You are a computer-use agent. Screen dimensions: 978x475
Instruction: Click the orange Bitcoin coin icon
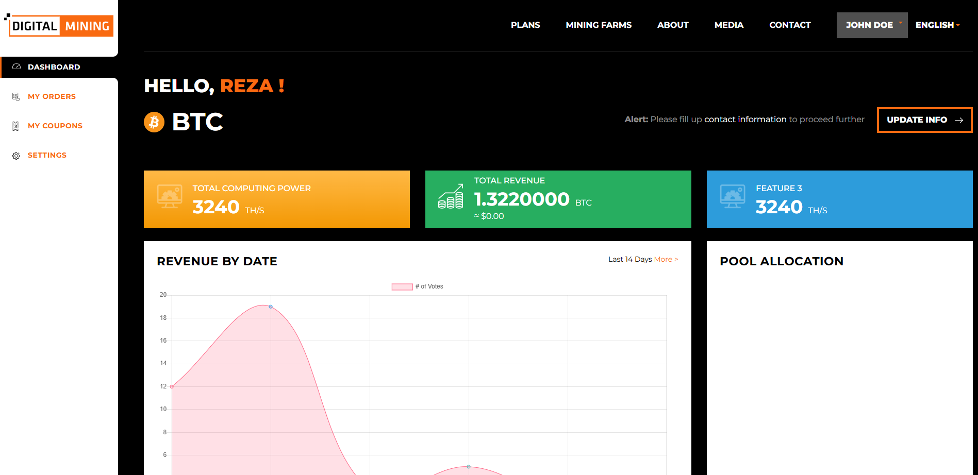[154, 122]
